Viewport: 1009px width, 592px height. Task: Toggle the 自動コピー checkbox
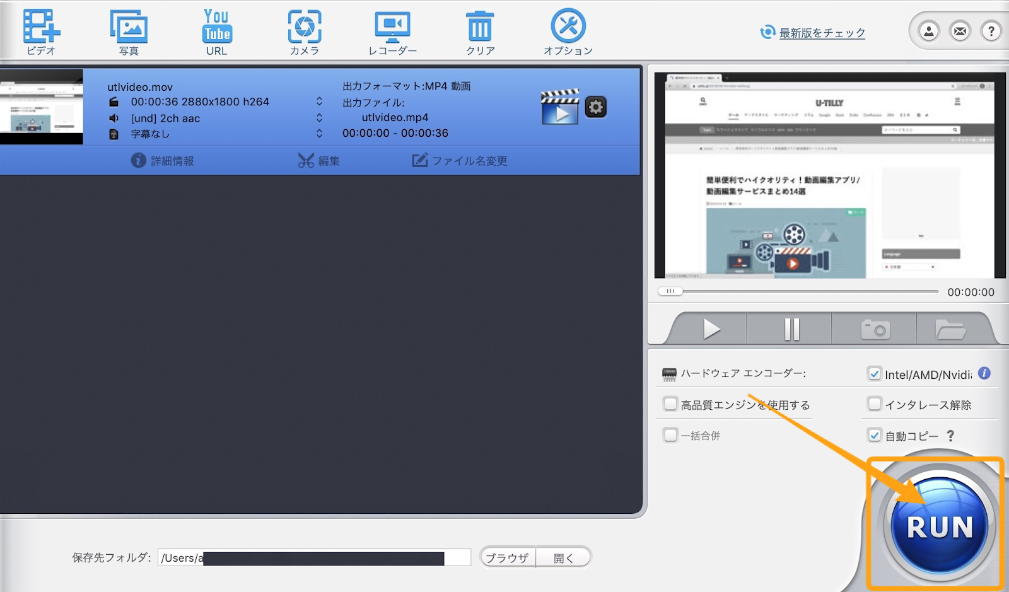(x=875, y=435)
